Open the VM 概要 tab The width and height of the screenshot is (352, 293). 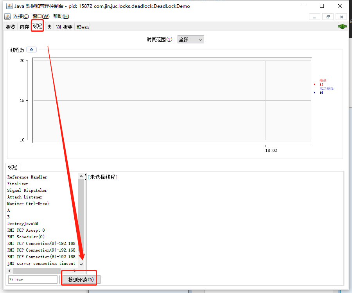(x=64, y=27)
